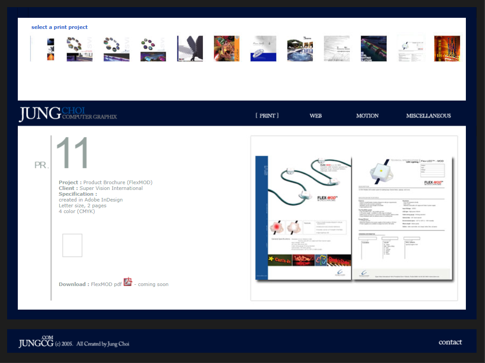Select the diamond ring project thumbnail
485x363 pixels.
click(263, 48)
